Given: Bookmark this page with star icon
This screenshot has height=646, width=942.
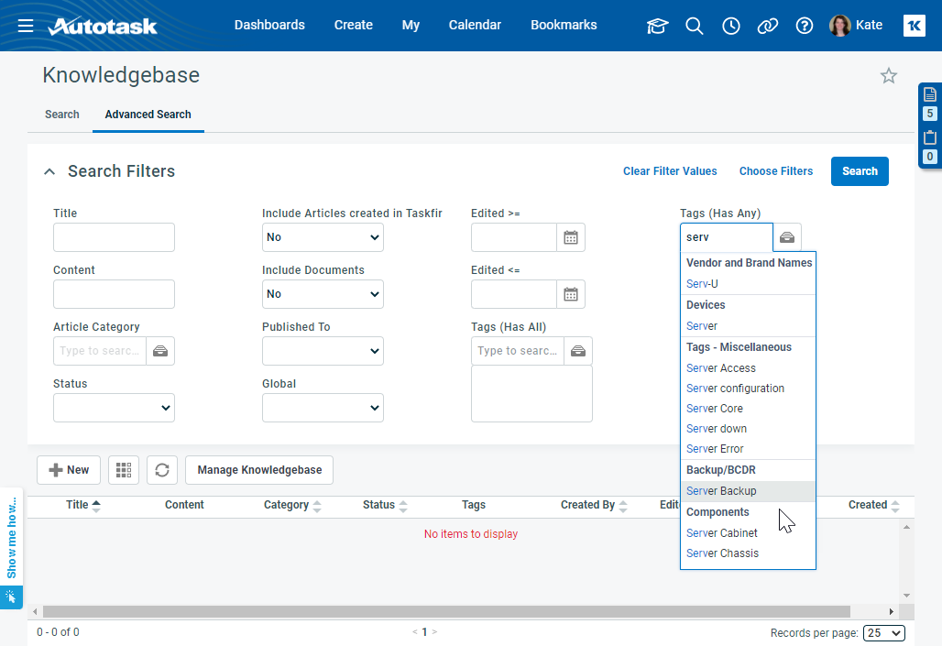Looking at the screenshot, I should pyautogui.click(x=889, y=76).
